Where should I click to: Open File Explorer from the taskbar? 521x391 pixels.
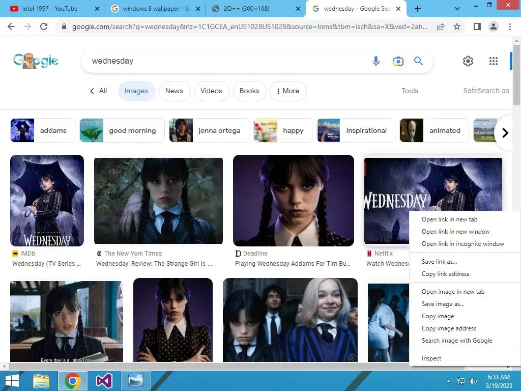click(x=42, y=381)
